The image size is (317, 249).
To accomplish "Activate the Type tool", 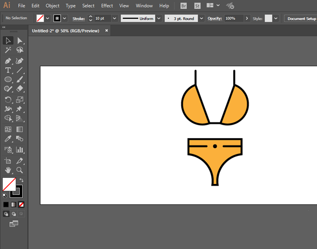I will (x=8, y=70).
